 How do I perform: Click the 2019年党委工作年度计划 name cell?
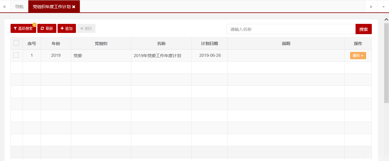(161, 56)
